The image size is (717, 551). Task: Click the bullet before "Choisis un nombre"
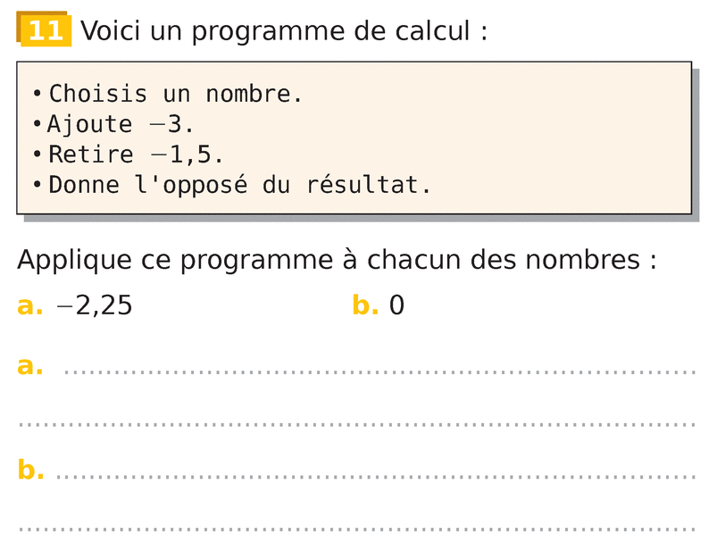click(x=37, y=94)
